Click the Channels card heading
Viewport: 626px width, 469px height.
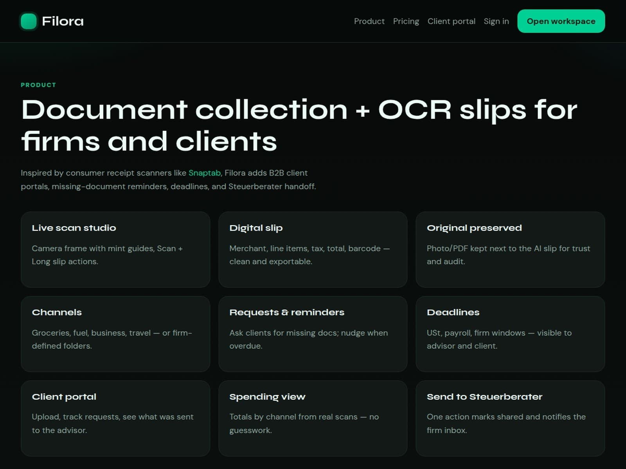pyautogui.click(x=57, y=312)
